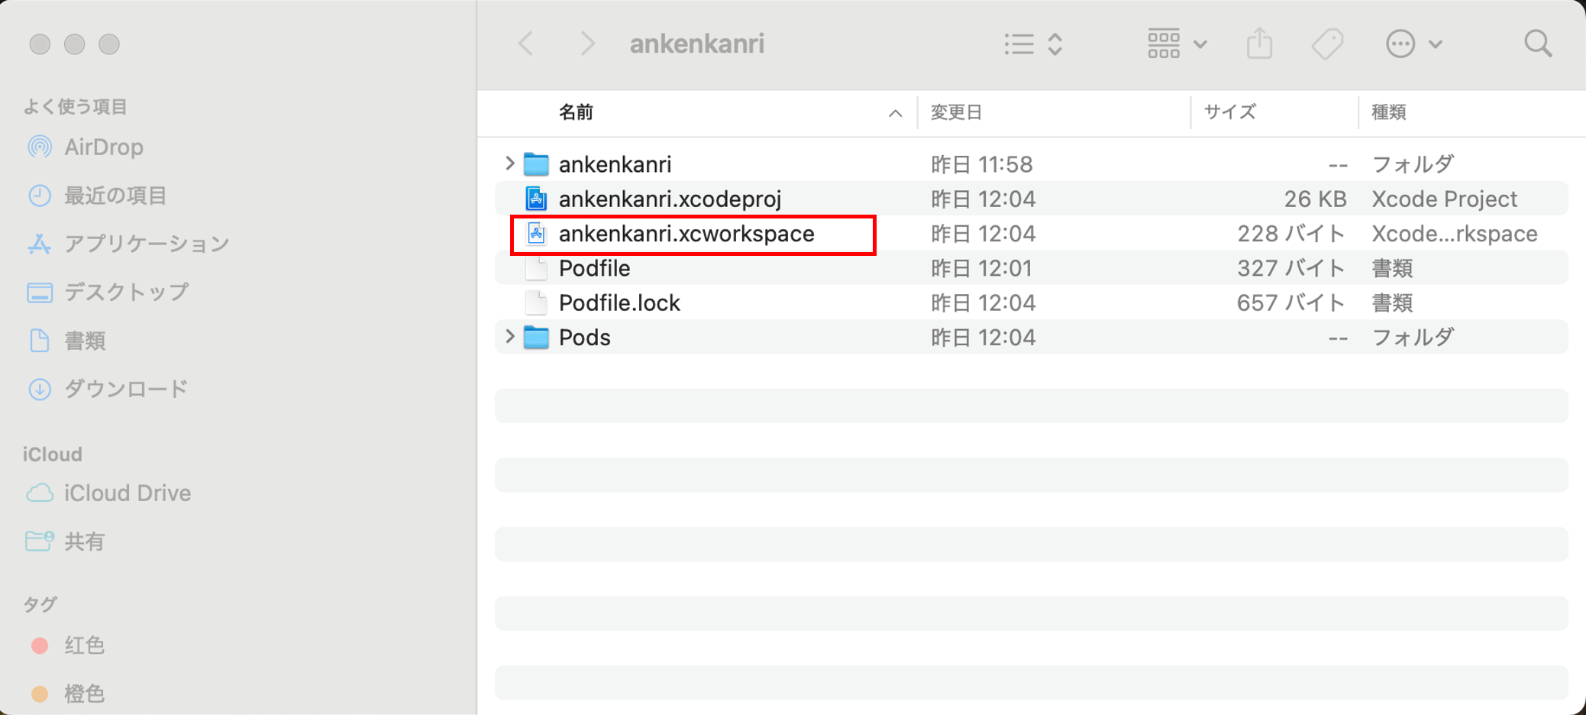Click the 657 バイト size cell
The width and height of the screenshot is (1586, 715).
click(1291, 302)
